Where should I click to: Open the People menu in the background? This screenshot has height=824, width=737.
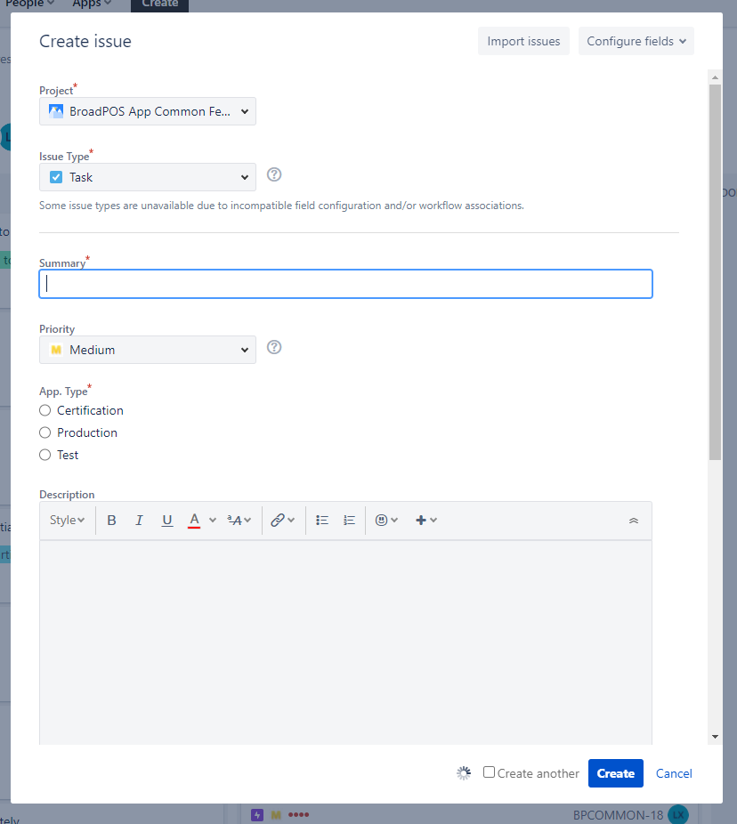pyautogui.click(x=30, y=4)
